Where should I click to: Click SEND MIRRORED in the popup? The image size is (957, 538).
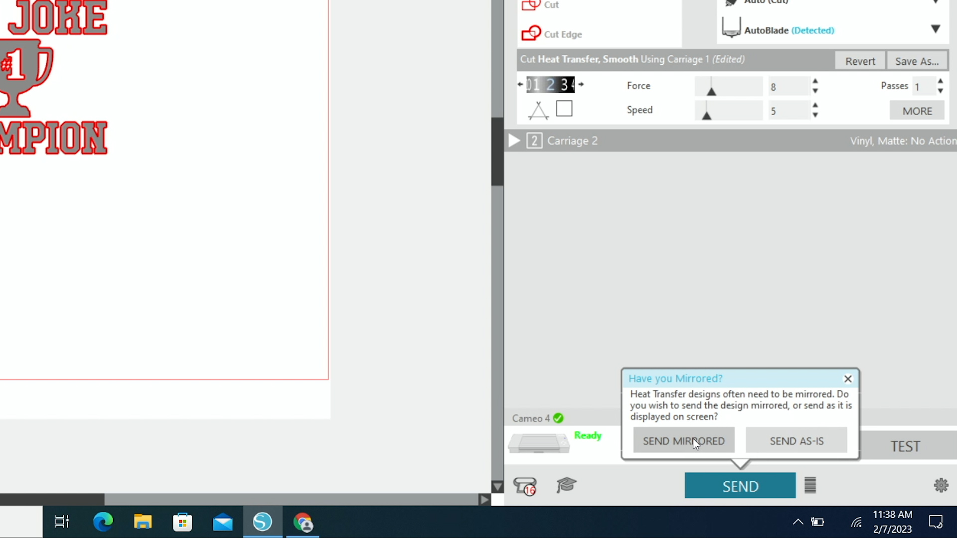coord(683,441)
